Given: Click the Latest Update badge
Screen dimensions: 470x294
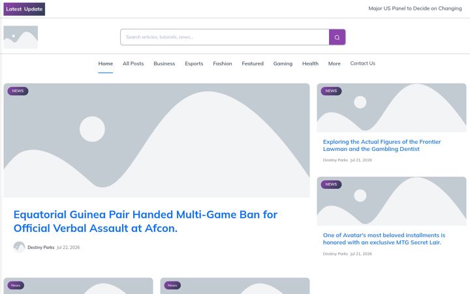Looking at the screenshot, I should 24,9.
